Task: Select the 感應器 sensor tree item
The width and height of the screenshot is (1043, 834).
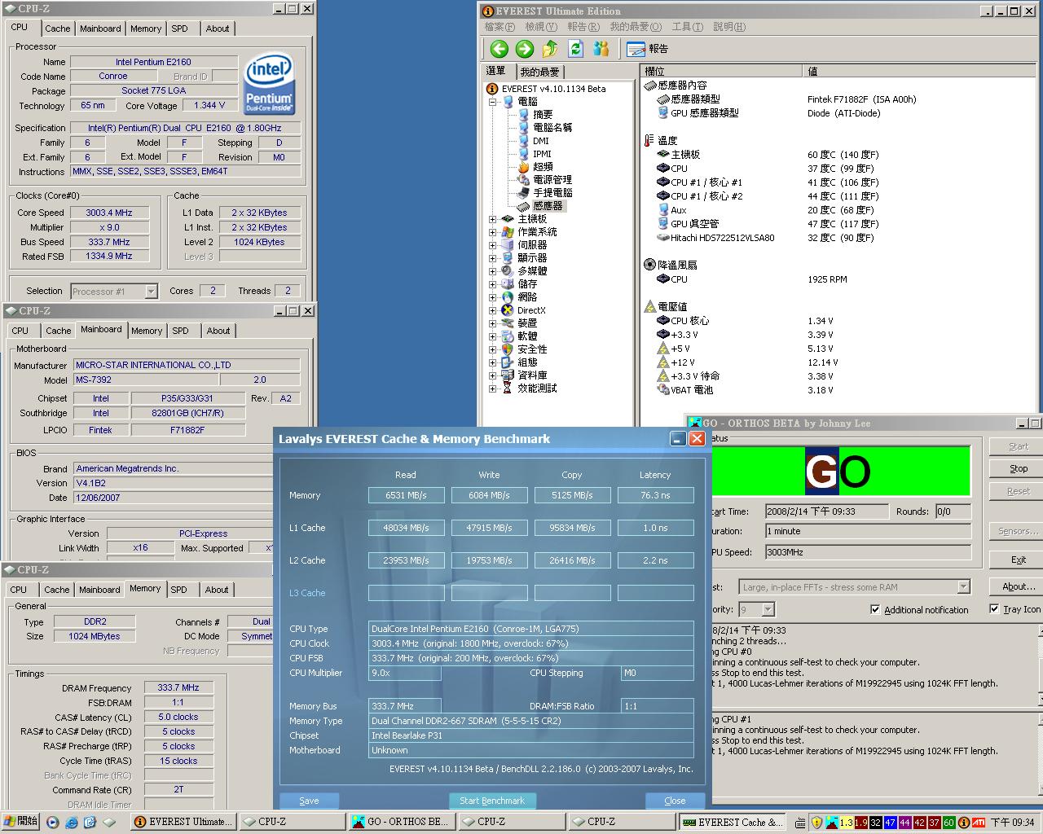Action: pos(548,206)
